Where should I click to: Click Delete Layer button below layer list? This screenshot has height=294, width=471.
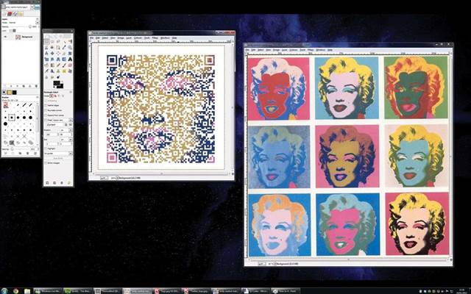click(36, 86)
